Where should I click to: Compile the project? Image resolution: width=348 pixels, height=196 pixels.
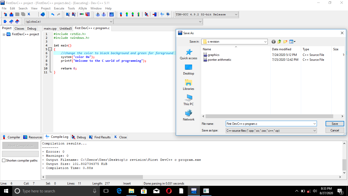coord(121,14)
